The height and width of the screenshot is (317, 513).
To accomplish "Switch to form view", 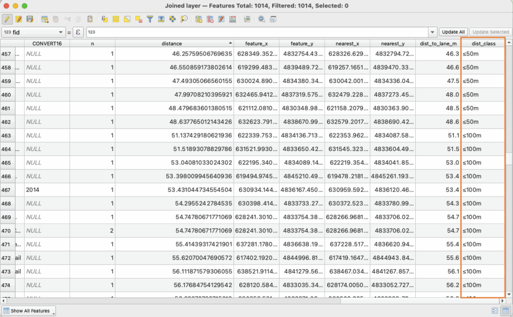I will coord(494,311).
